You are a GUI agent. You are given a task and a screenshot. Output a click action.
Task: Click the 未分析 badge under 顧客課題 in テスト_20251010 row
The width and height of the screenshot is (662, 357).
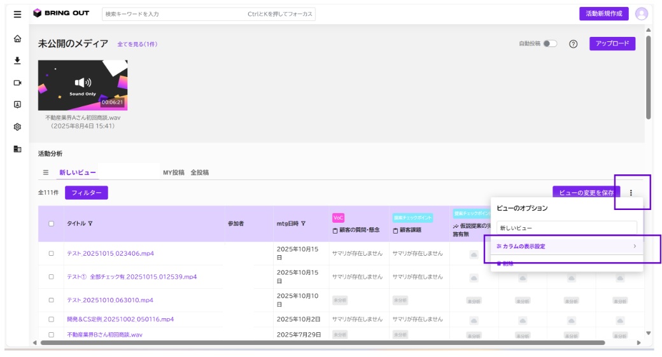click(x=400, y=300)
